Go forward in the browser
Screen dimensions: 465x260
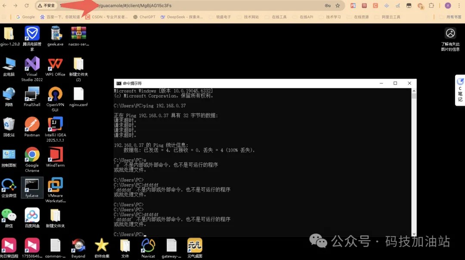(15, 6)
